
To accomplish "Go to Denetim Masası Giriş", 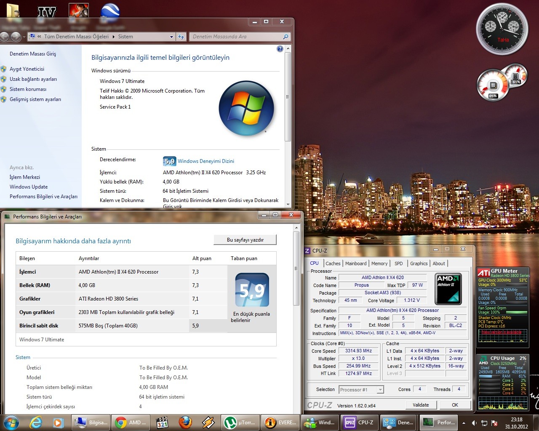I will pyautogui.click(x=33, y=54).
